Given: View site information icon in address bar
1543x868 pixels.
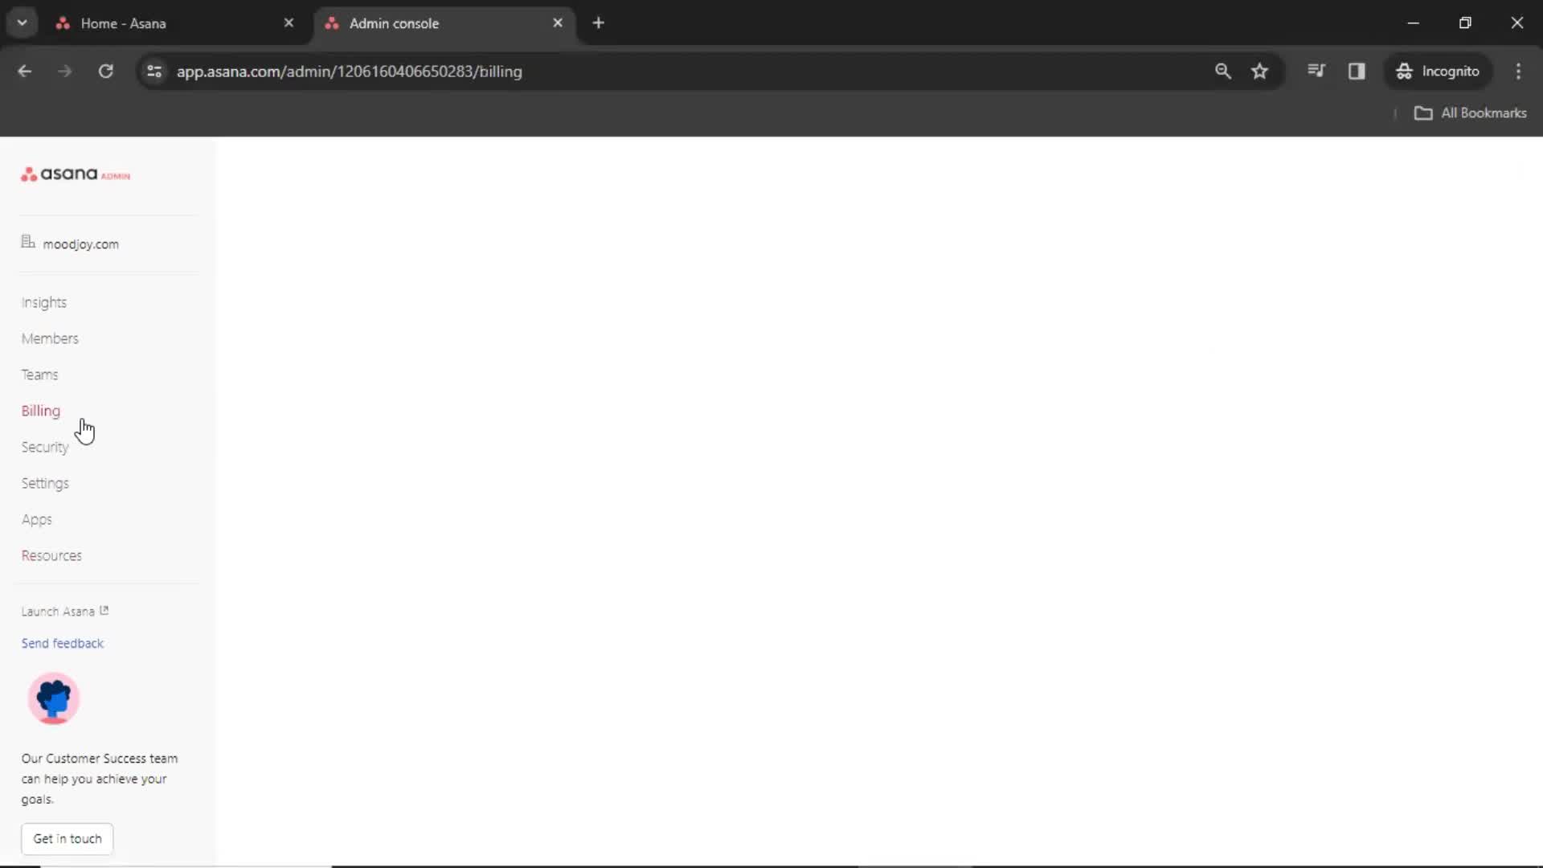Looking at the screenshot, I should [x=154, y=72].
